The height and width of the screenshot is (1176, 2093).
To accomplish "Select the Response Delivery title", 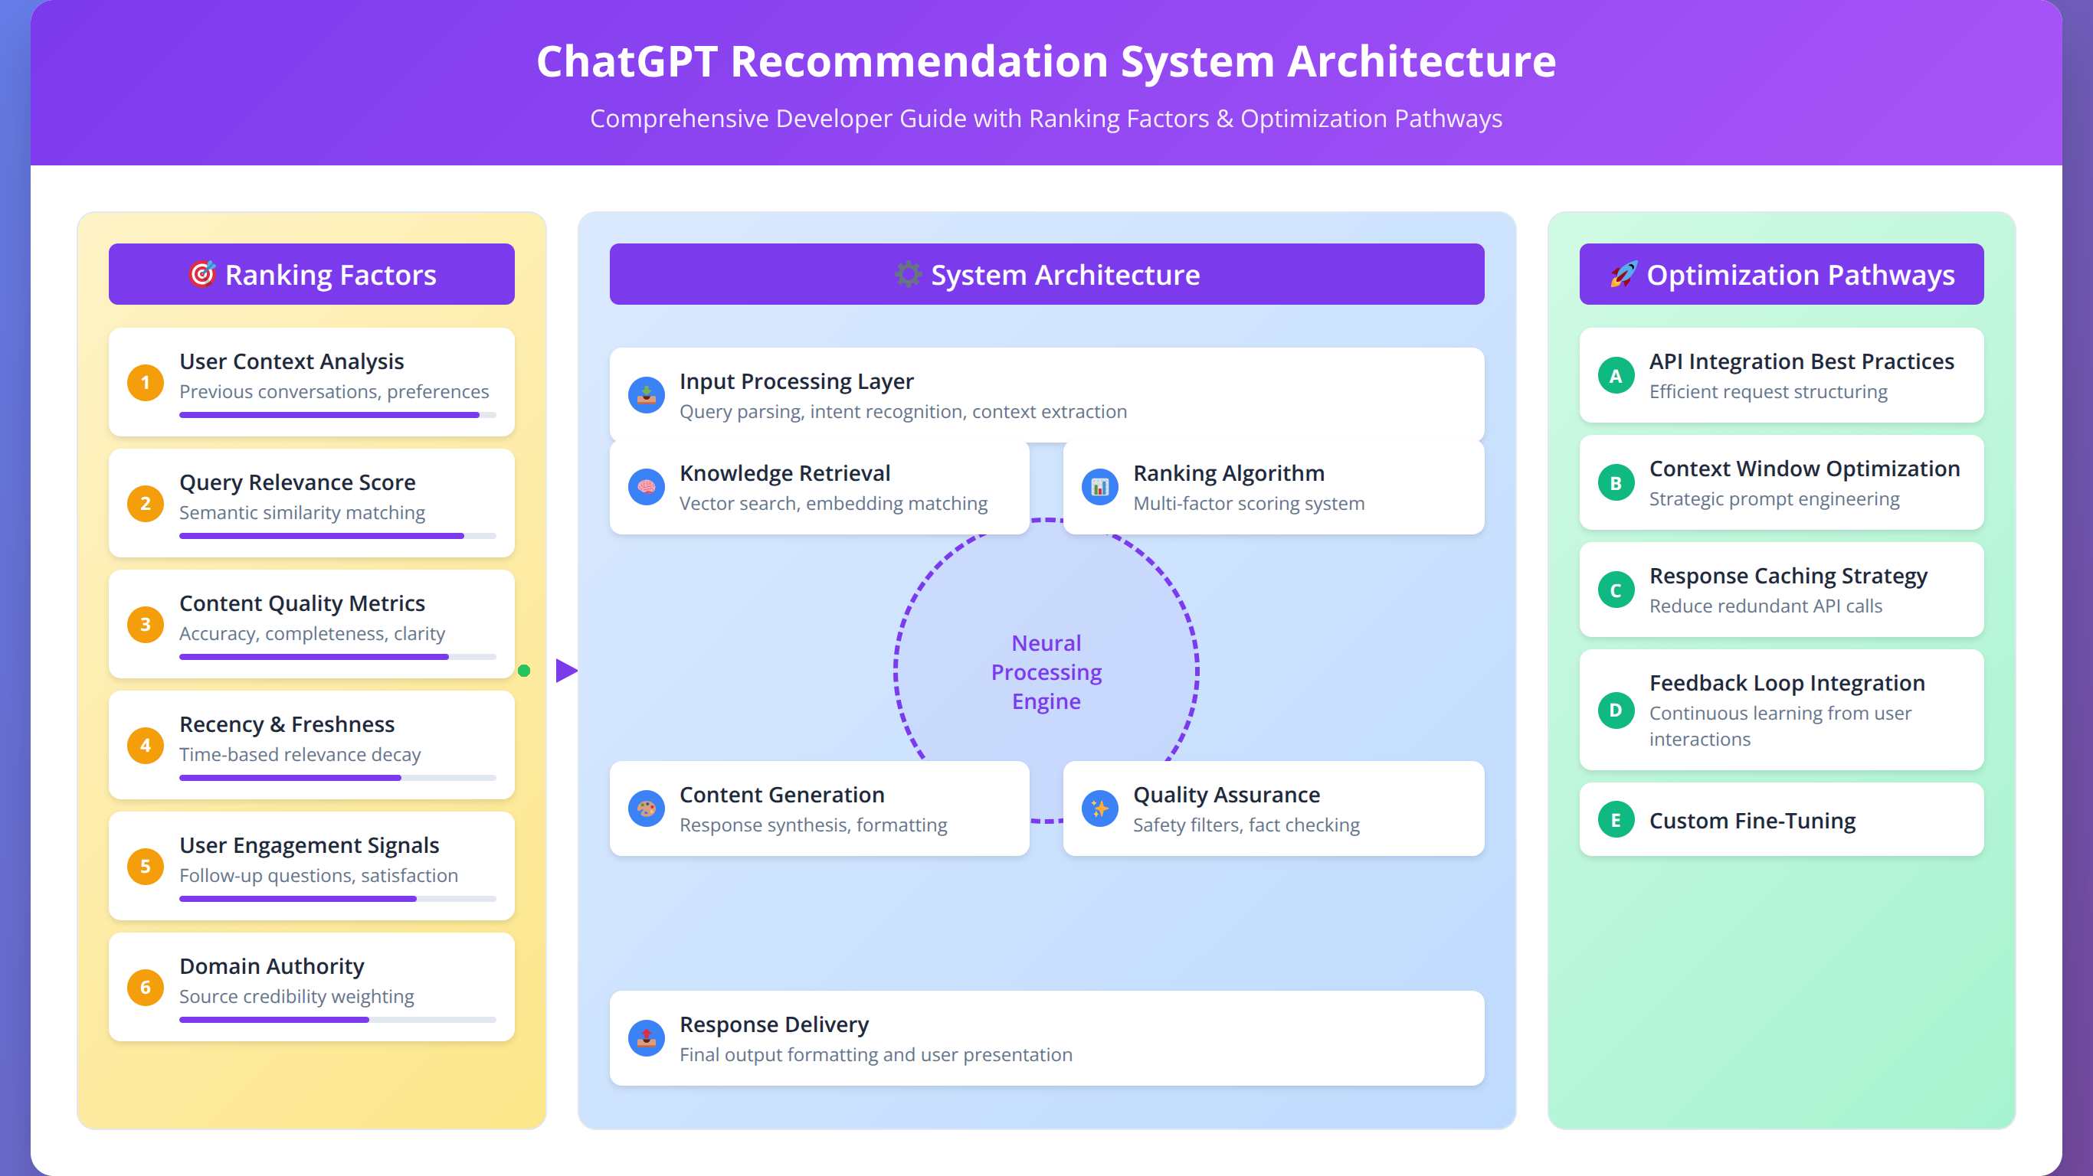I will [775, 1025].
